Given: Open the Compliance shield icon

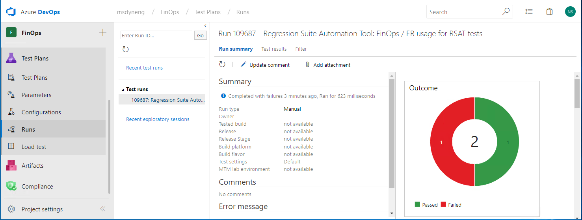Looking at the screenshot, I should [x=11, y=186].
